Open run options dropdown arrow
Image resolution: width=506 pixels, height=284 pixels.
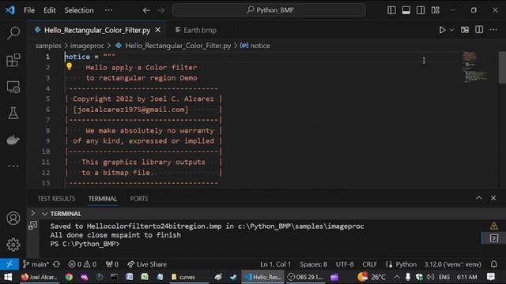pos(451,30)
